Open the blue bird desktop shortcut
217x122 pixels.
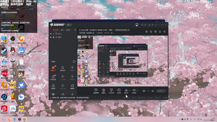click(21, 86)
